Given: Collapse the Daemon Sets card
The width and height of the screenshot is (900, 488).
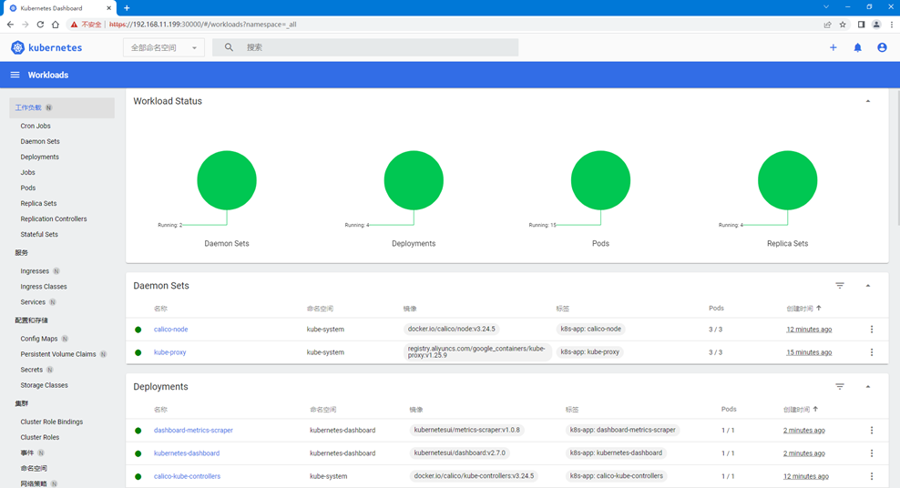Looking at the screenshot, I should click(x=868, y=286).
